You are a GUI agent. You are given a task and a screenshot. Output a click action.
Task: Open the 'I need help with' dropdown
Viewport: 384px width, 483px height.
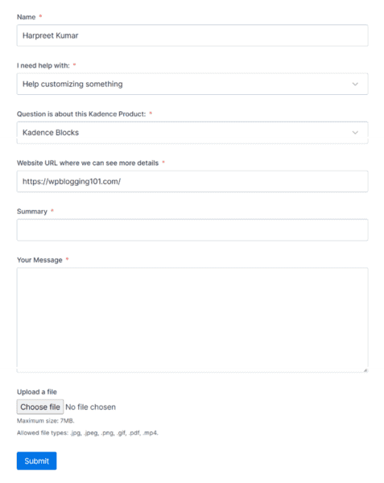pyautogui.click(x=192, y=84)
